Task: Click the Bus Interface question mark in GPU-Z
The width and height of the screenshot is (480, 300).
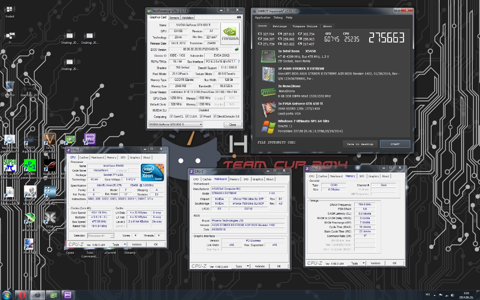Action: (x=238, y=62)
